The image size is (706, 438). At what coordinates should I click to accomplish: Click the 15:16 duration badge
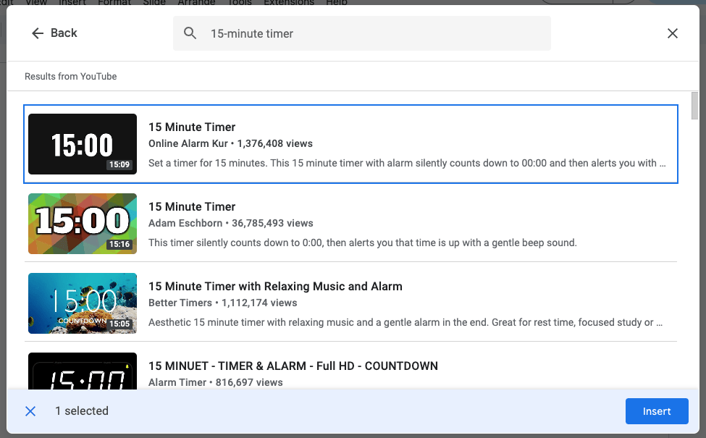[119, 245]
